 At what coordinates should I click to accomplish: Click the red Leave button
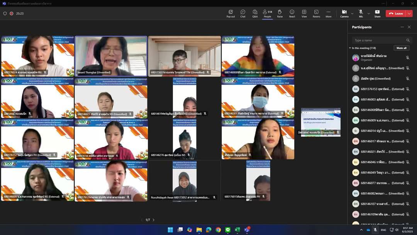click(x=396, y=14)
